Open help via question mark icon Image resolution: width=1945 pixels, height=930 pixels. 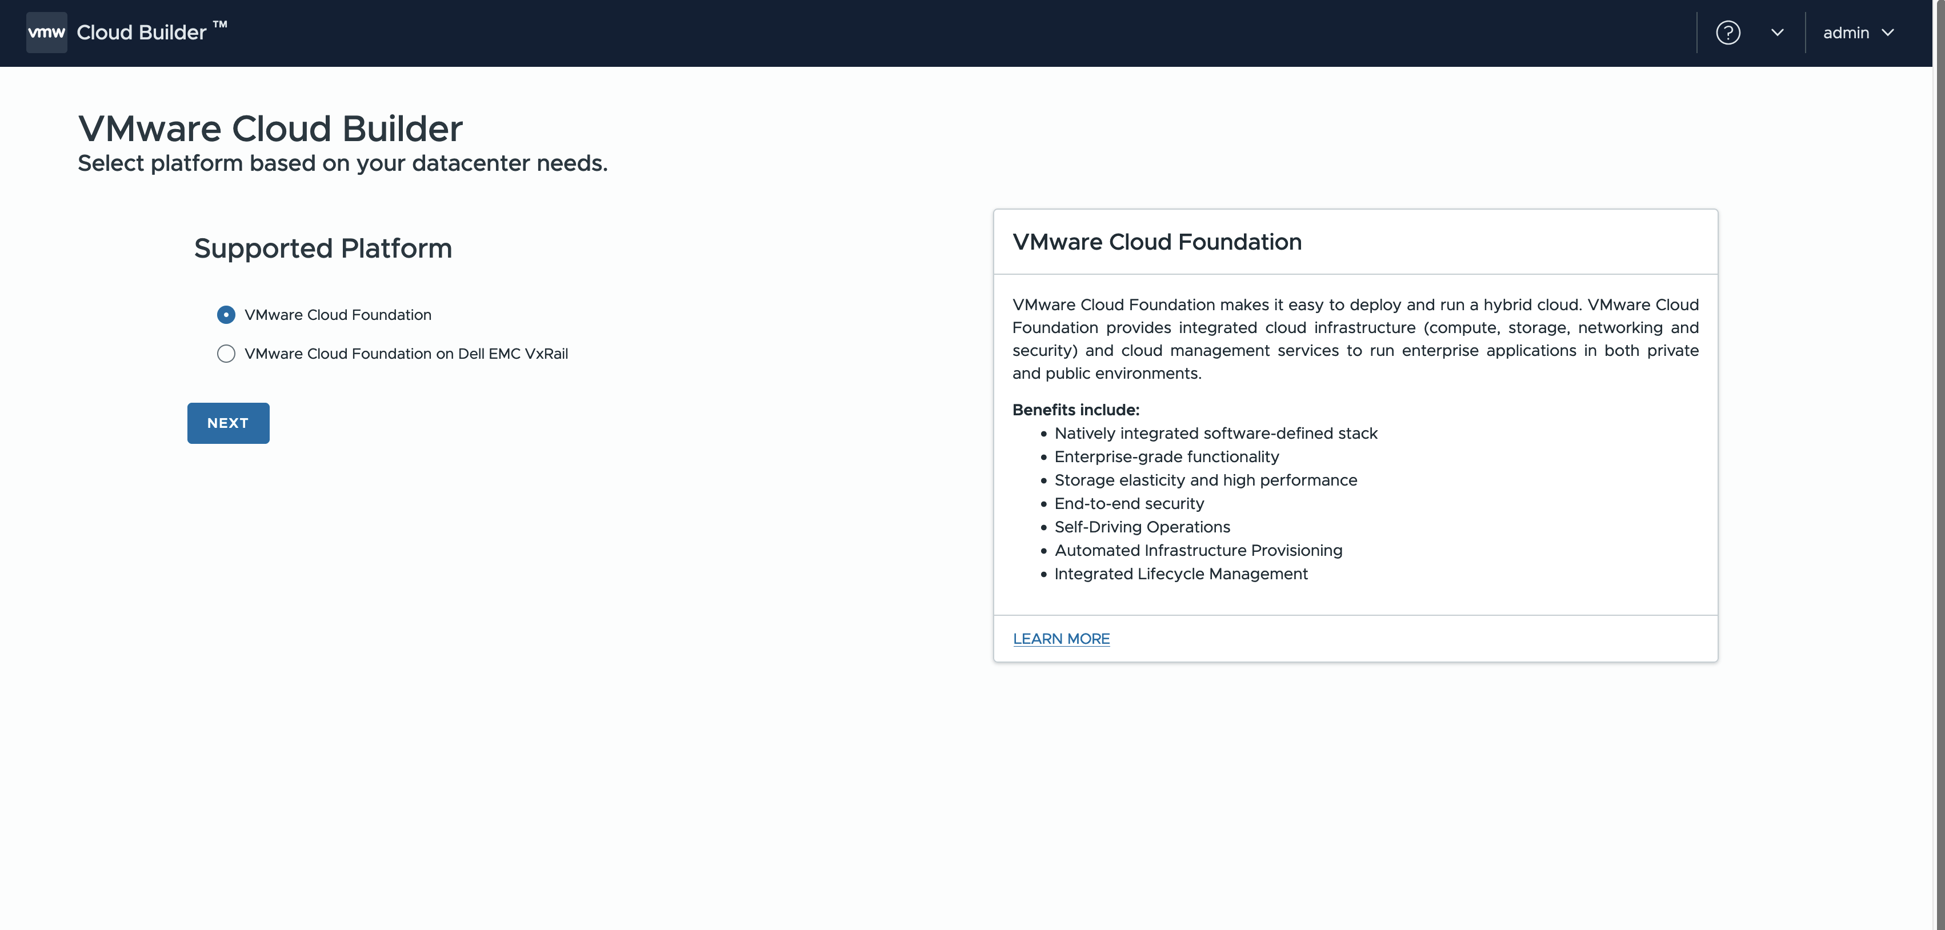pyautogui.click(x=1727, y=33)
